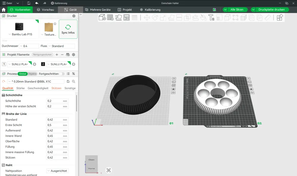
Task: Open the Stärke settings tab
Action: tap(20, 88)
